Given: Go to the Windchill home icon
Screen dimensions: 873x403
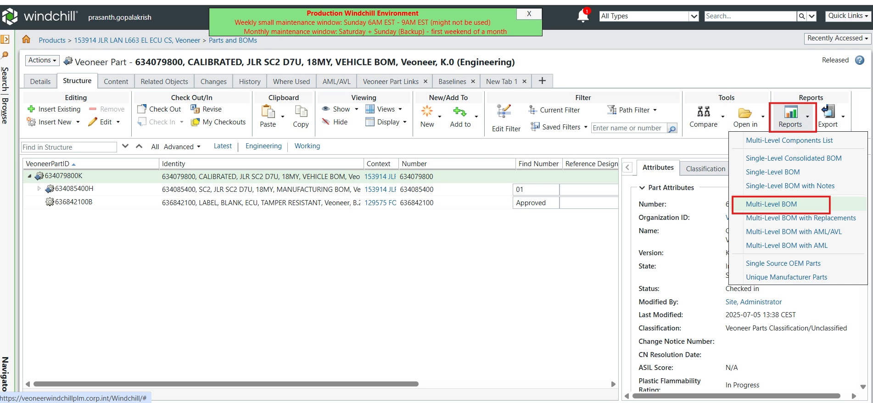Looking at the screenshot, I should [x=26, y=39].
